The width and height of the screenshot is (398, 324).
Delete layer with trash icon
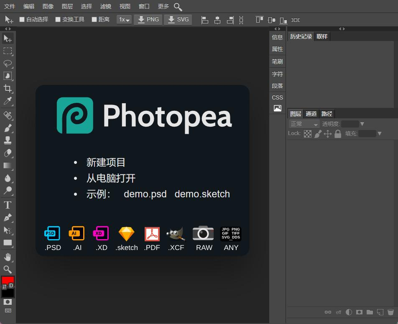(390, 312)
